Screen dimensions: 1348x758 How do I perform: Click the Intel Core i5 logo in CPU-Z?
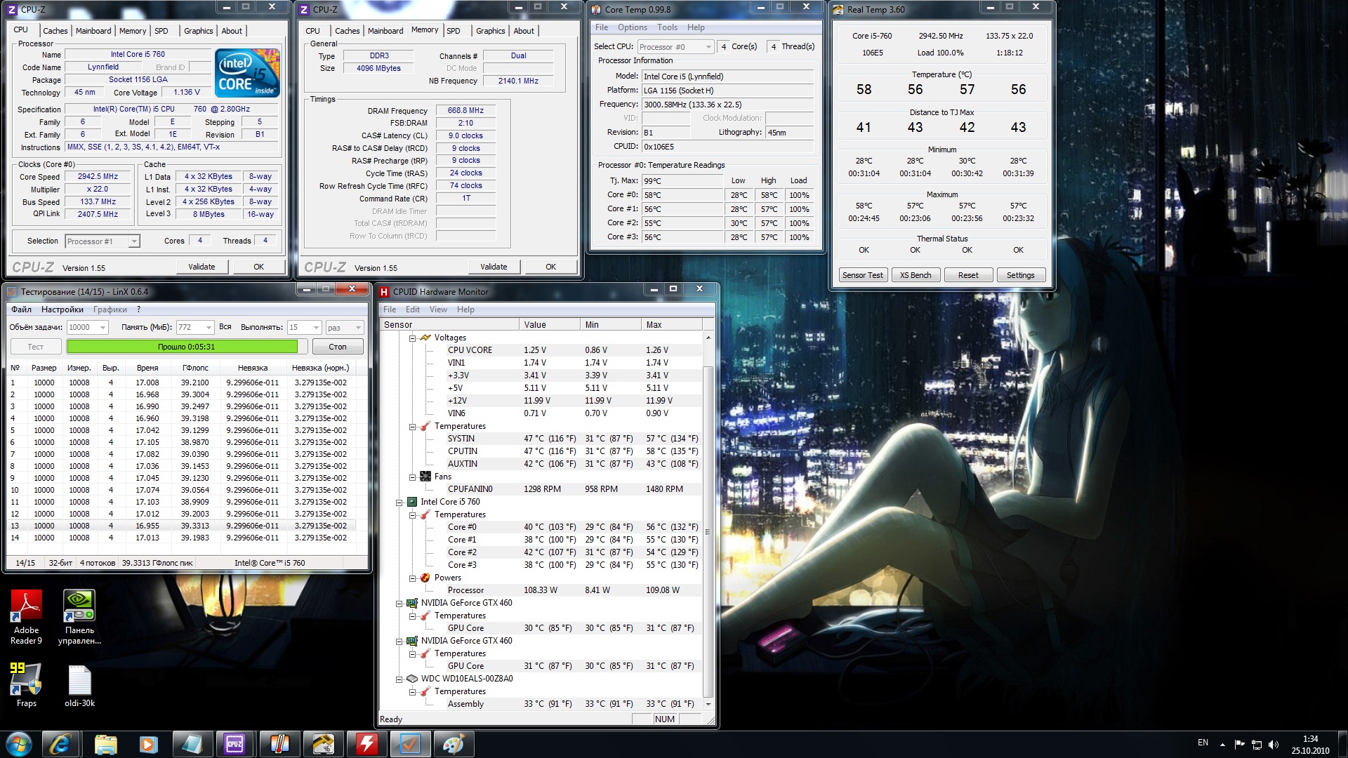point(247,73)
